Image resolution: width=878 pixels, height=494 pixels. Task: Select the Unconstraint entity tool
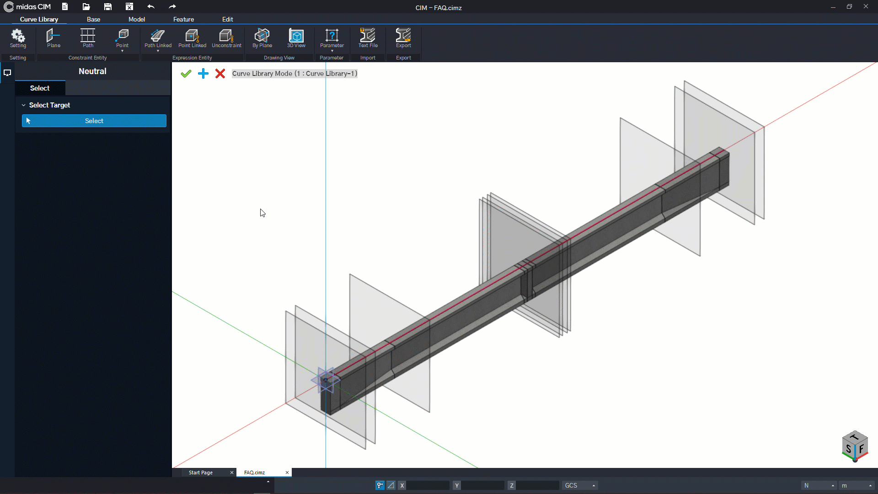coord(226,38)
